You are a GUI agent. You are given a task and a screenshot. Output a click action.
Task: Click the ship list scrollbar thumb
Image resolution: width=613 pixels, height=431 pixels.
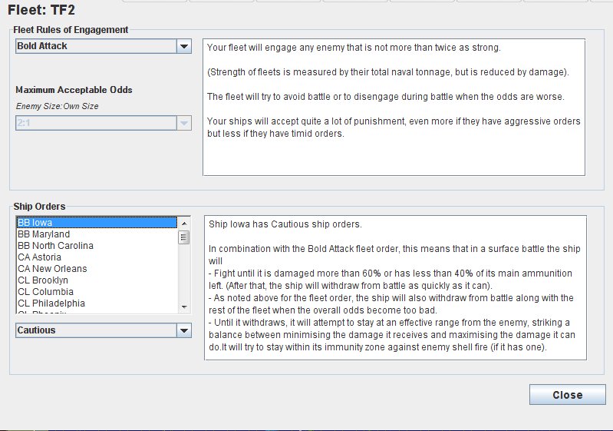(184, 237)
